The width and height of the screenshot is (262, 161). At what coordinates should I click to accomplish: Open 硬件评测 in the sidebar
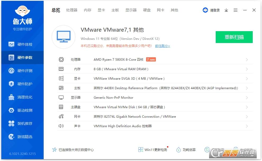(x=22, y=71)
